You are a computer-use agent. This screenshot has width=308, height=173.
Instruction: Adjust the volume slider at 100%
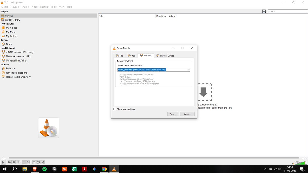[301, 163]
